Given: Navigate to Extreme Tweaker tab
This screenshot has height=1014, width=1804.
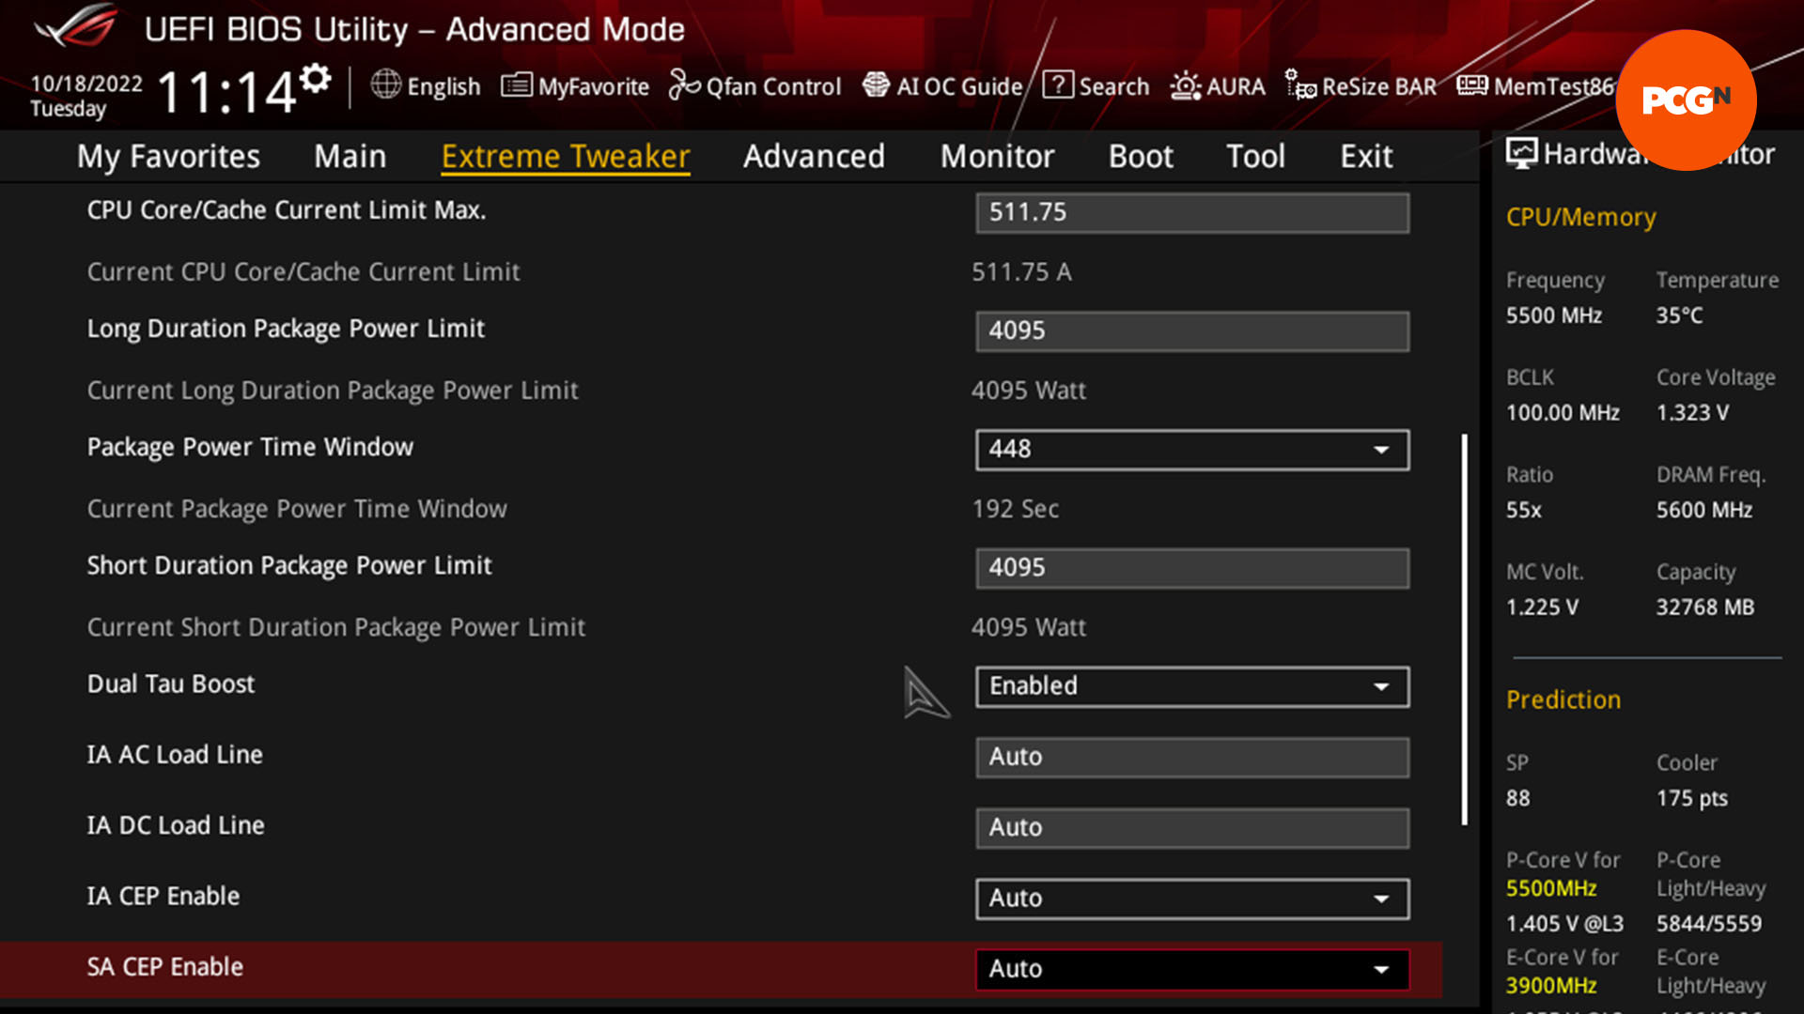Looking at the screenshot, I should click(565, 155).
